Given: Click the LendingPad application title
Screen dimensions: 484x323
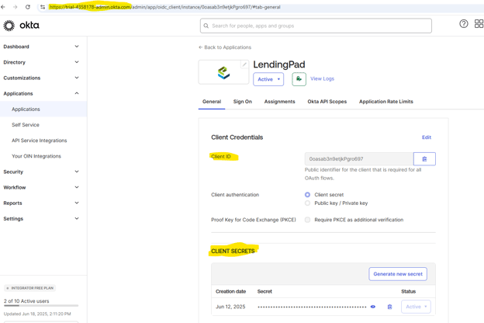Looking at the screenshot, I should coord(279,64).
